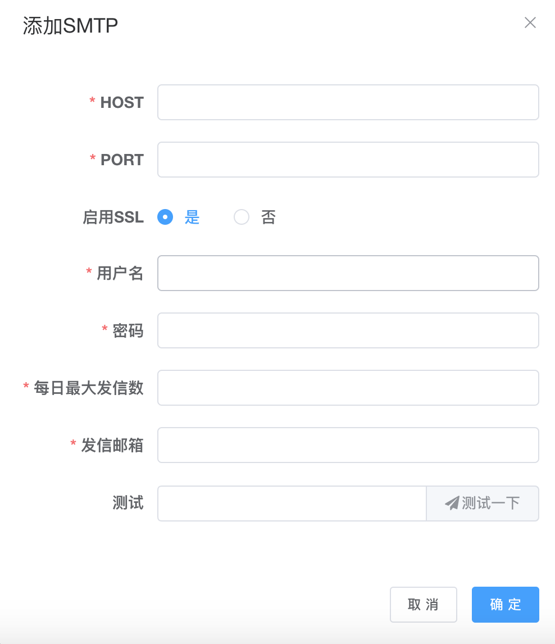The width and height of the screenshot is (555, 644).
Task: Click the 每日最大发信数 input field
Action: point(348,388)
